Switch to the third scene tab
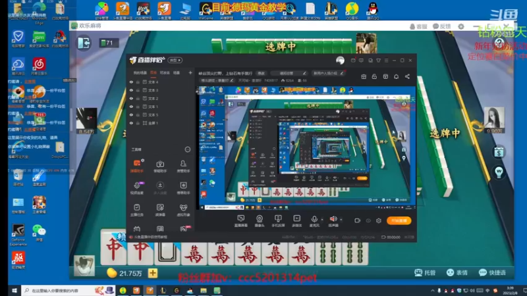Viewport: 527px width, 296px height. [165, 73]
